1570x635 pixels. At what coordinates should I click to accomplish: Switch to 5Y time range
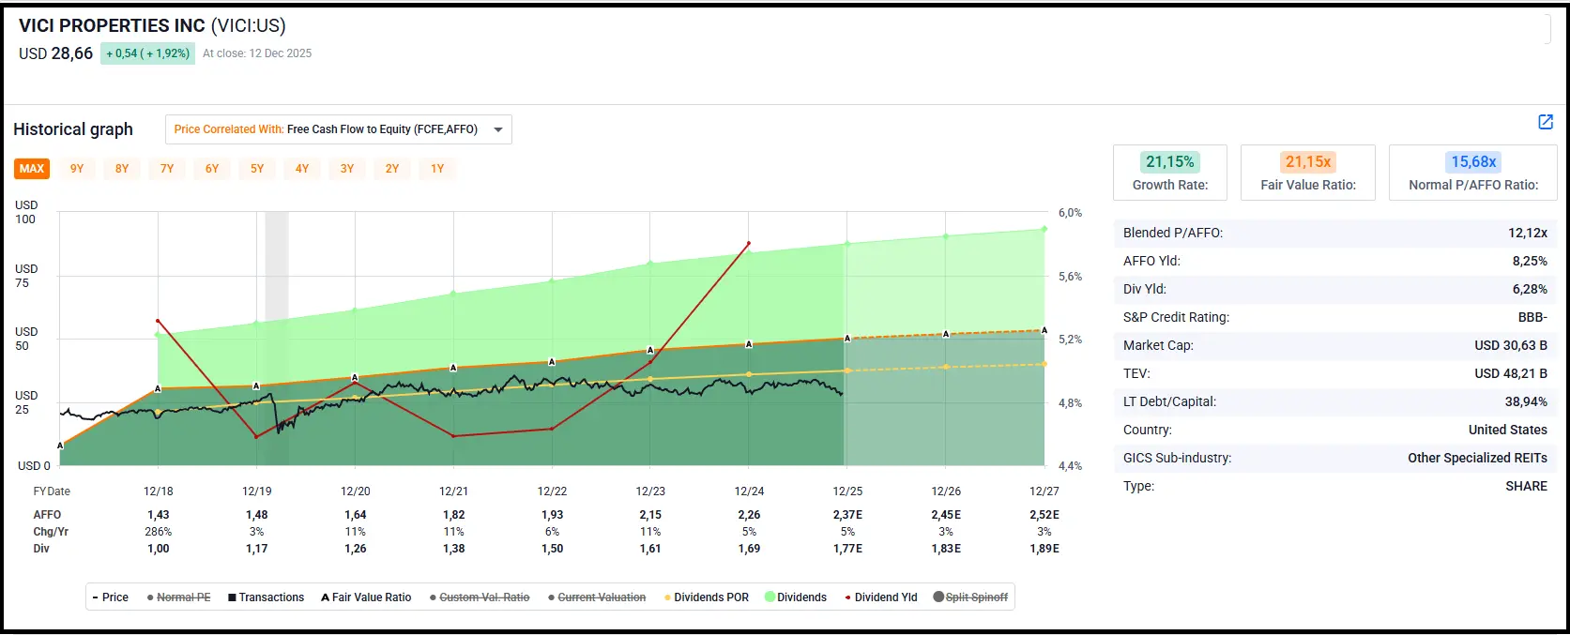click(257, 169)
